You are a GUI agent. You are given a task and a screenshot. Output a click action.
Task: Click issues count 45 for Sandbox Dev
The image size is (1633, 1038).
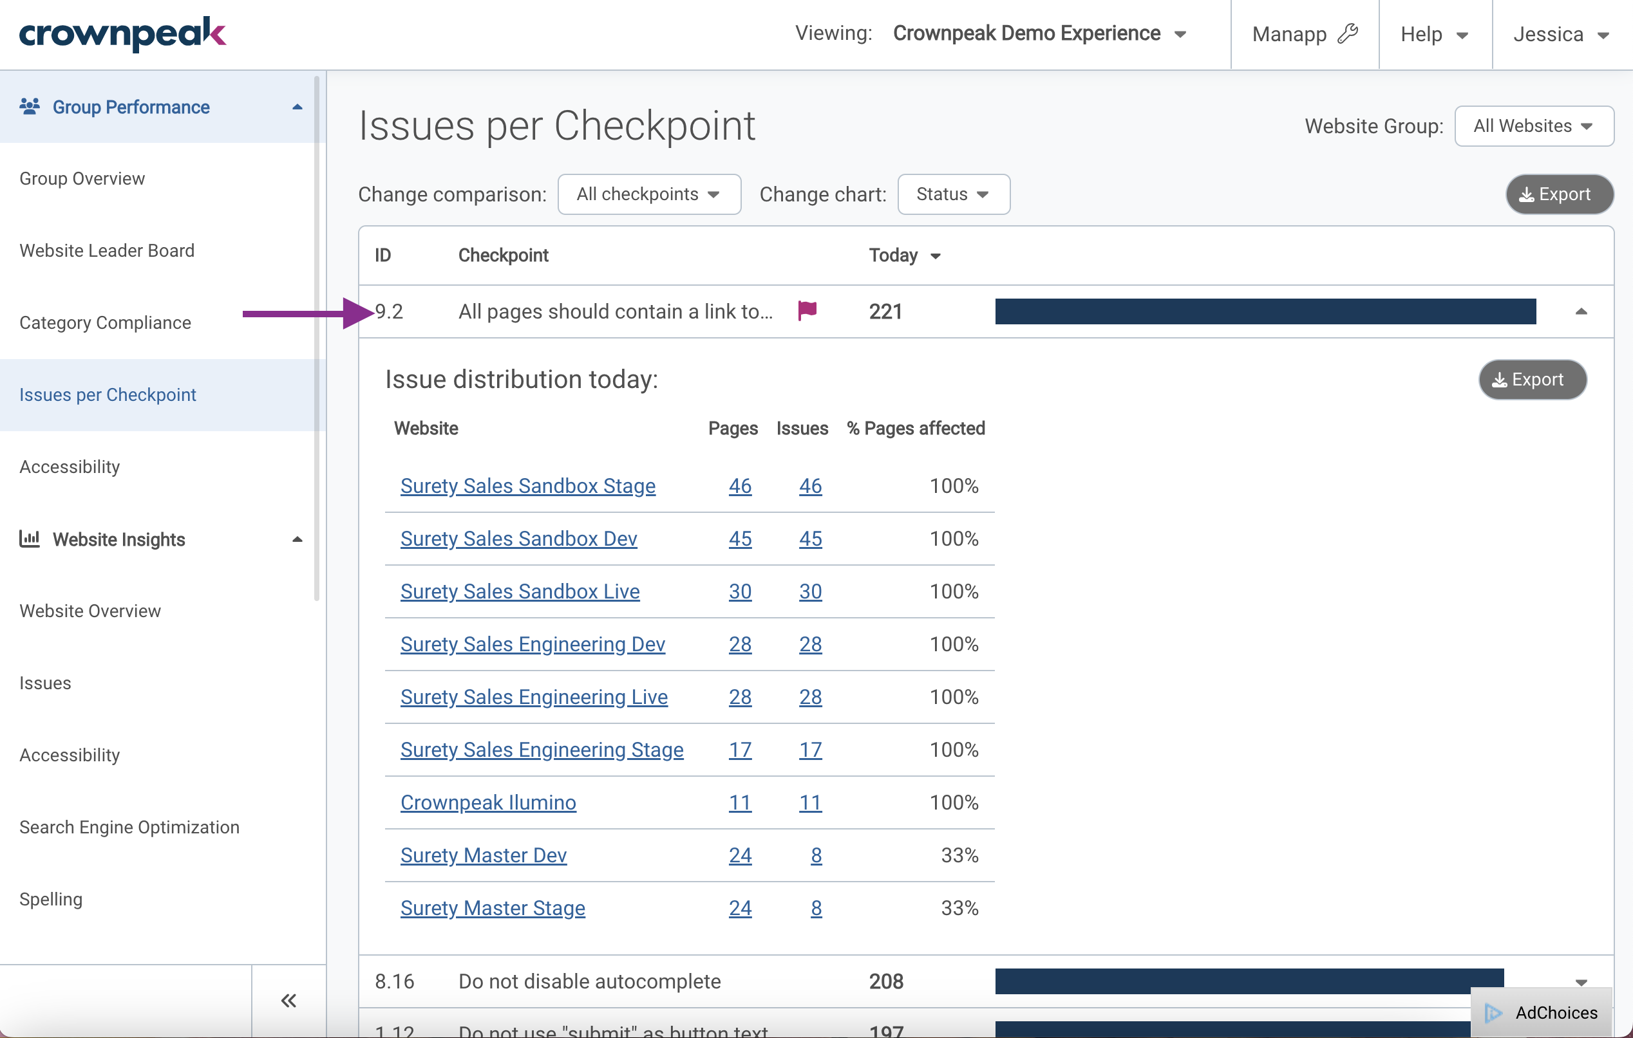pos(811,539)
